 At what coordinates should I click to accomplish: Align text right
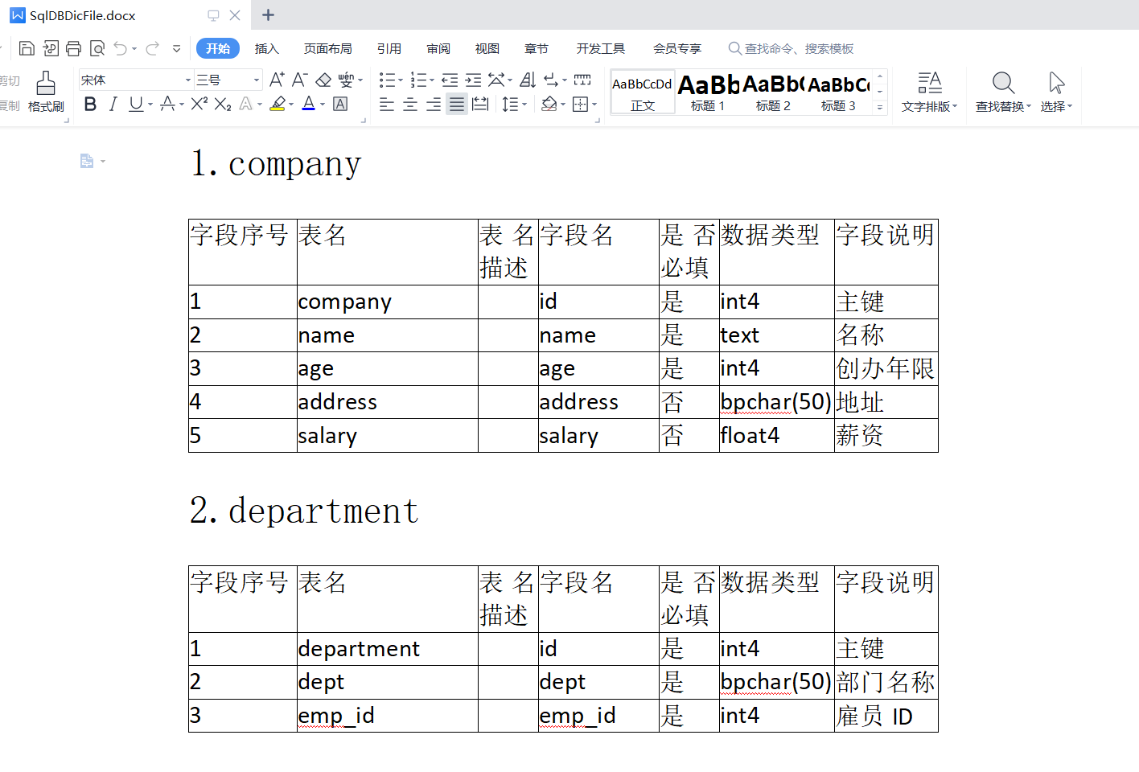pos(434,104)
